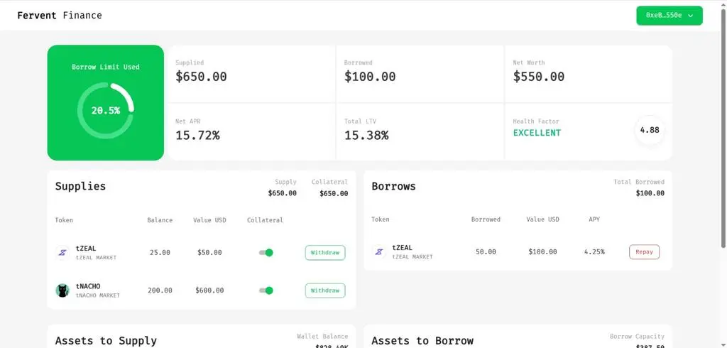727x348 pixels.
Task: Click the chevron arrow on wallet button
Action: pos(691,16)
